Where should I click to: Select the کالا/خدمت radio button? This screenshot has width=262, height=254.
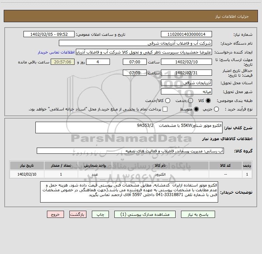(168, 101)
